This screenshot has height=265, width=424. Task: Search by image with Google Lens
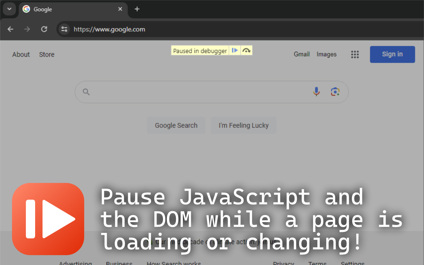[335, 91]
